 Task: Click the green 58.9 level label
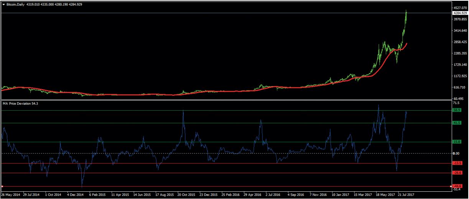457,110
